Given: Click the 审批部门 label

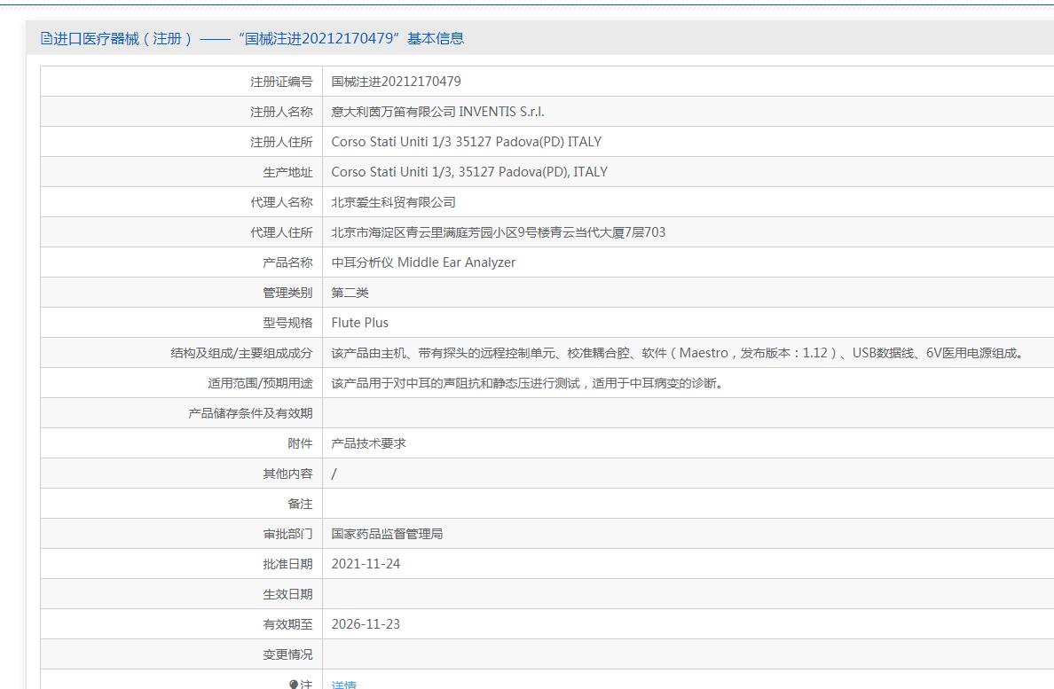Looking at the screenshot, I should coord(287,534).
